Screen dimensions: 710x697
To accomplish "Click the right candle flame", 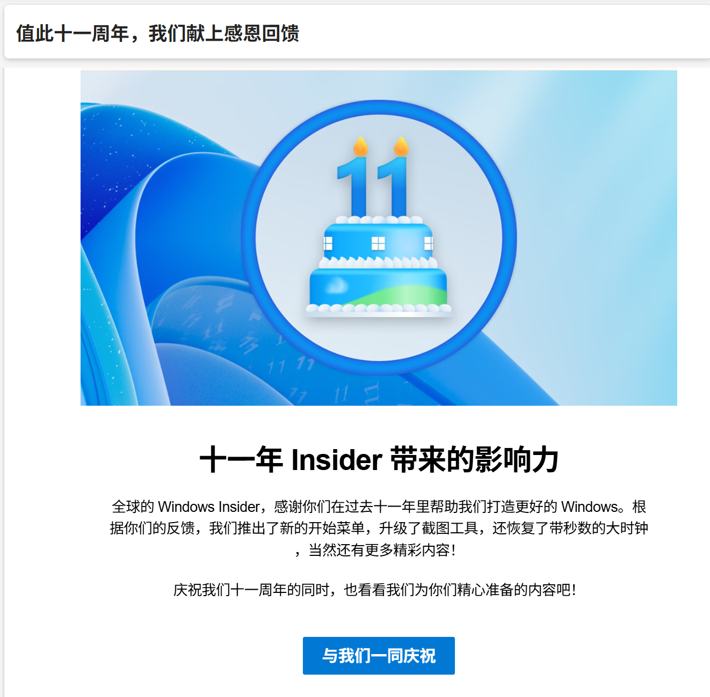I will click(x=401, y=146).
